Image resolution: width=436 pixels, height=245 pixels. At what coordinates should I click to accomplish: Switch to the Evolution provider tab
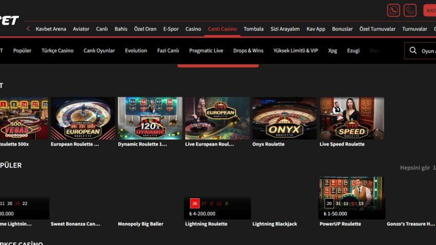(x=136, y=51)
